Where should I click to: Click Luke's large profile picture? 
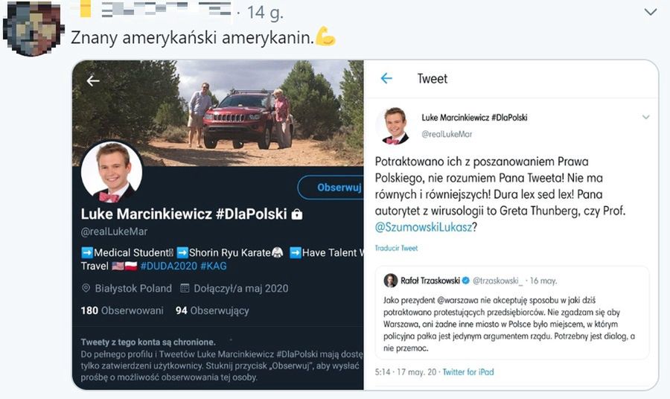[x=111, y=171]
